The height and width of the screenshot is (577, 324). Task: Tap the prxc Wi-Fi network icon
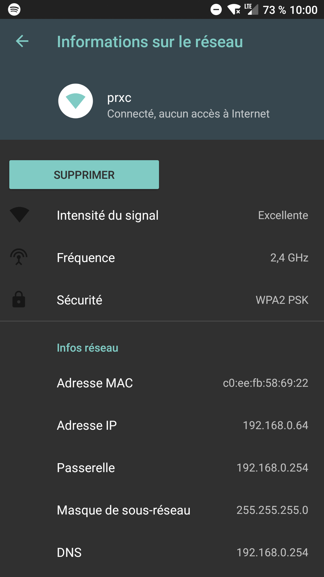(x=76, y=101)
